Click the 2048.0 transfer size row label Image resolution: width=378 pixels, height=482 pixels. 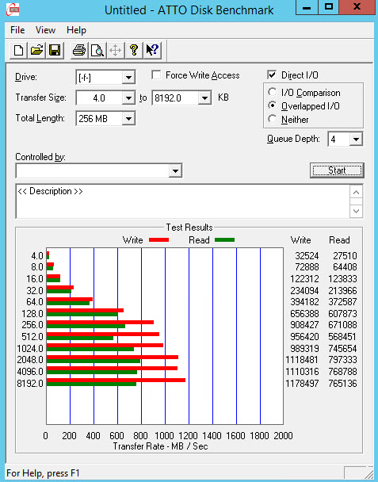30,359
